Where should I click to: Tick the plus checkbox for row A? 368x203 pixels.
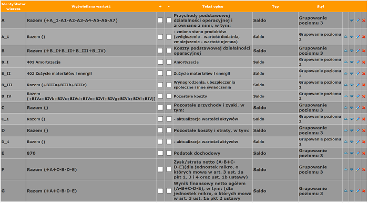[160, 21]
